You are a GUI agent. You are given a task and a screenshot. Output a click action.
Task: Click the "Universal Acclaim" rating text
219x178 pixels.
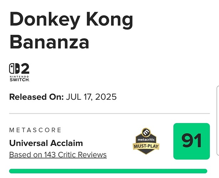click(x=46, y=143)
